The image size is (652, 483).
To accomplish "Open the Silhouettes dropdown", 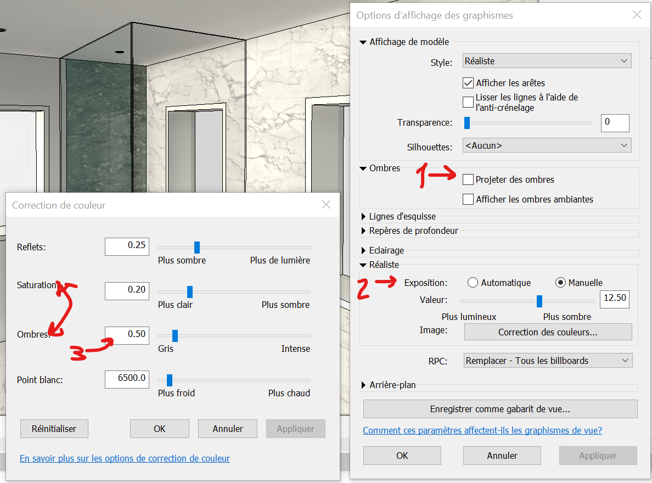I will click(x=547, y=145).
